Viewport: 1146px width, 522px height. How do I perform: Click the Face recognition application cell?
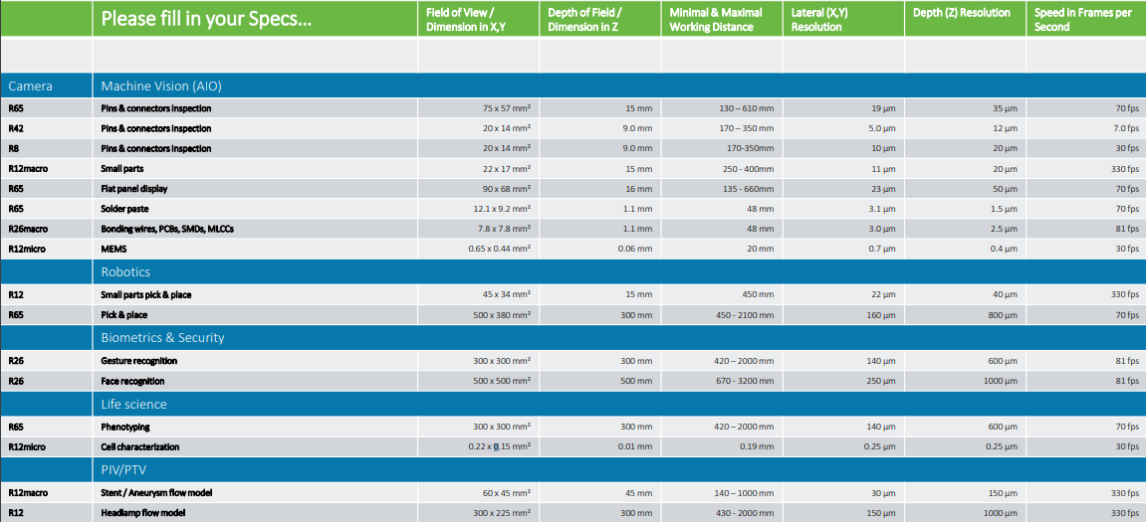[x=132, y=381]
